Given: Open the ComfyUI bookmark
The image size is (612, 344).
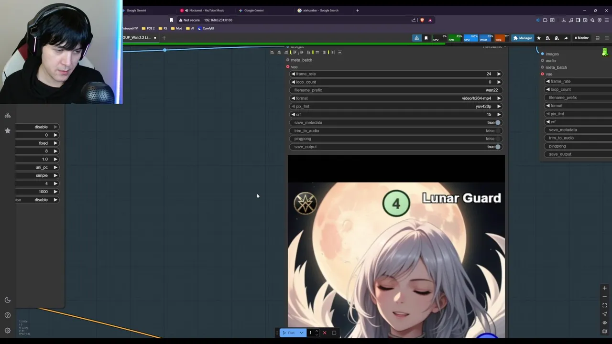Looking at the screenshot, I should [206, 28].
